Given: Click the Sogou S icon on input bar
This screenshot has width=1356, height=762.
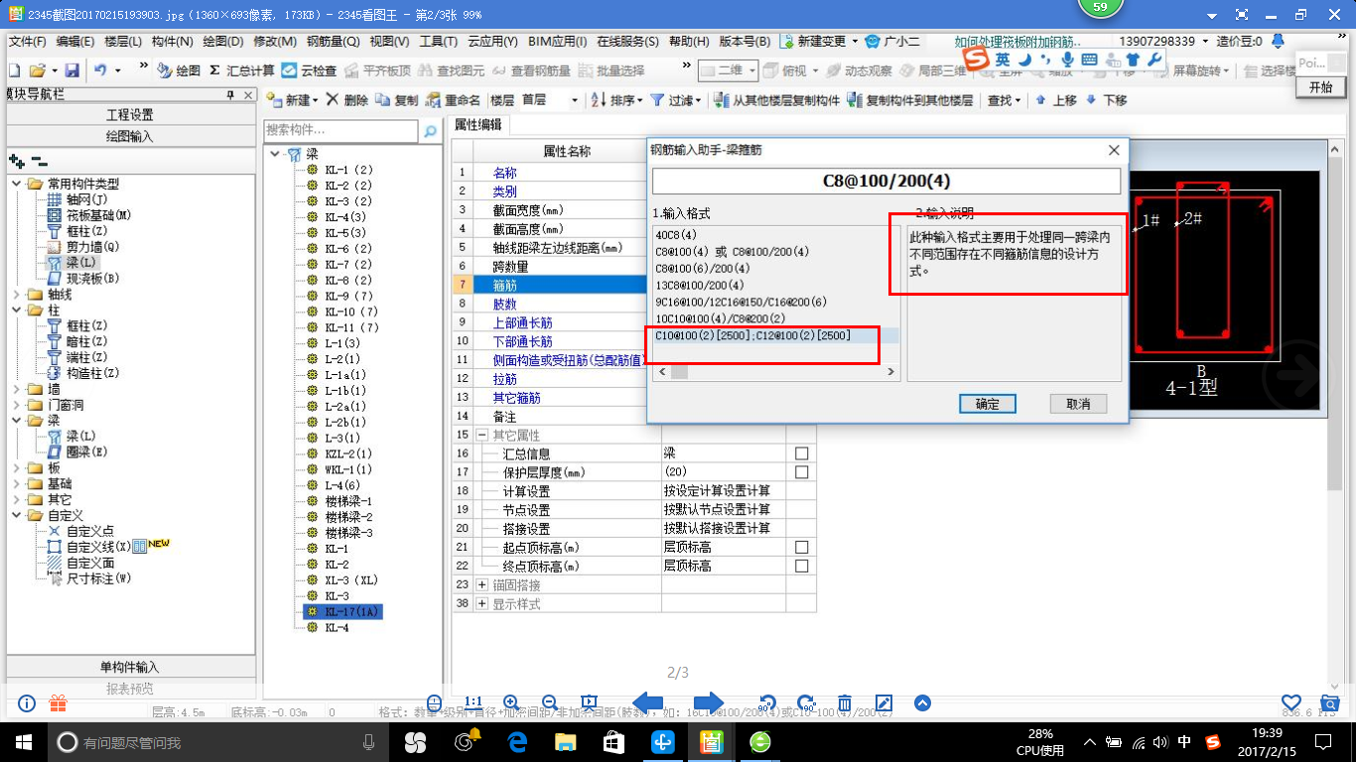Looking at the screenshot, I should click(x=977, y=60).
